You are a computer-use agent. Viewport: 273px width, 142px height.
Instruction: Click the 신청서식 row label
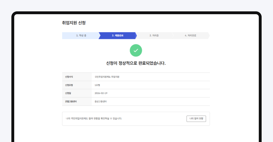[69, 77]
